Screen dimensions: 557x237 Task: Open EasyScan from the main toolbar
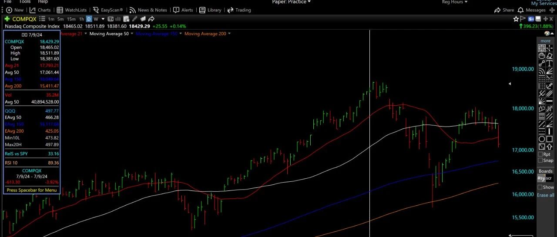pyautogui.click(x=108, y=10)
